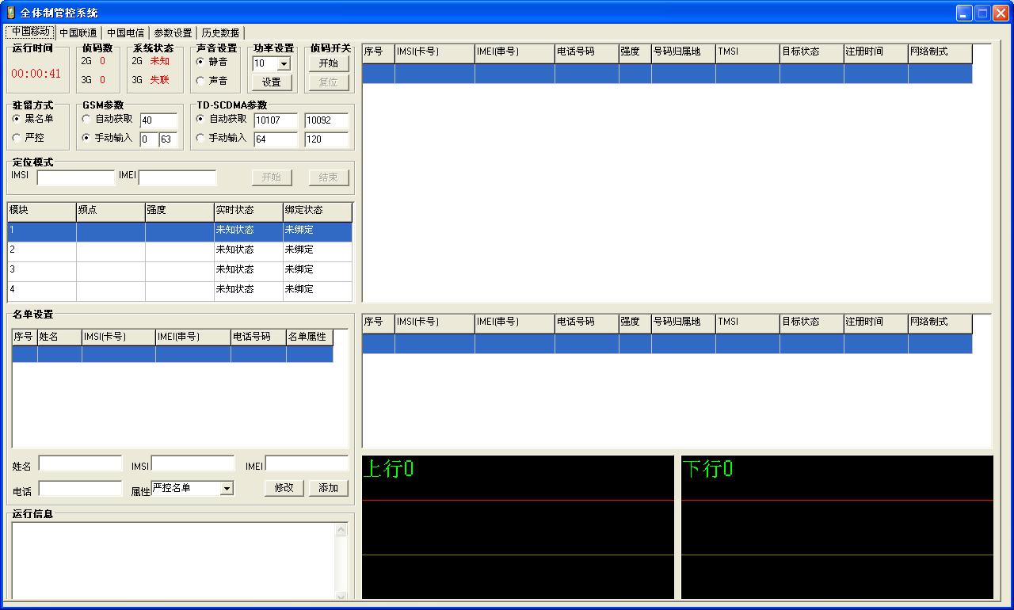Select 手动输入 under TD-SCDMA参数
The height and width of the screenshot is (610, 1014).
(x=200, y=138)
